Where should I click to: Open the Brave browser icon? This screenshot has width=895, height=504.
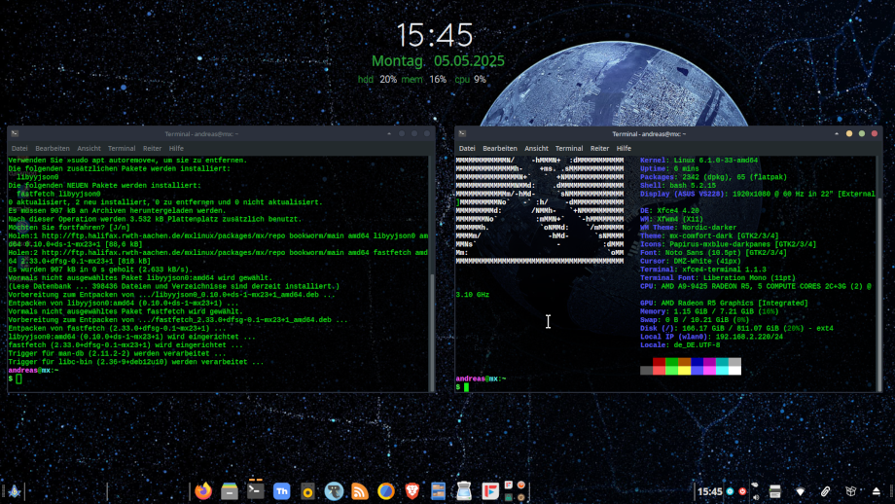[412, 491]
